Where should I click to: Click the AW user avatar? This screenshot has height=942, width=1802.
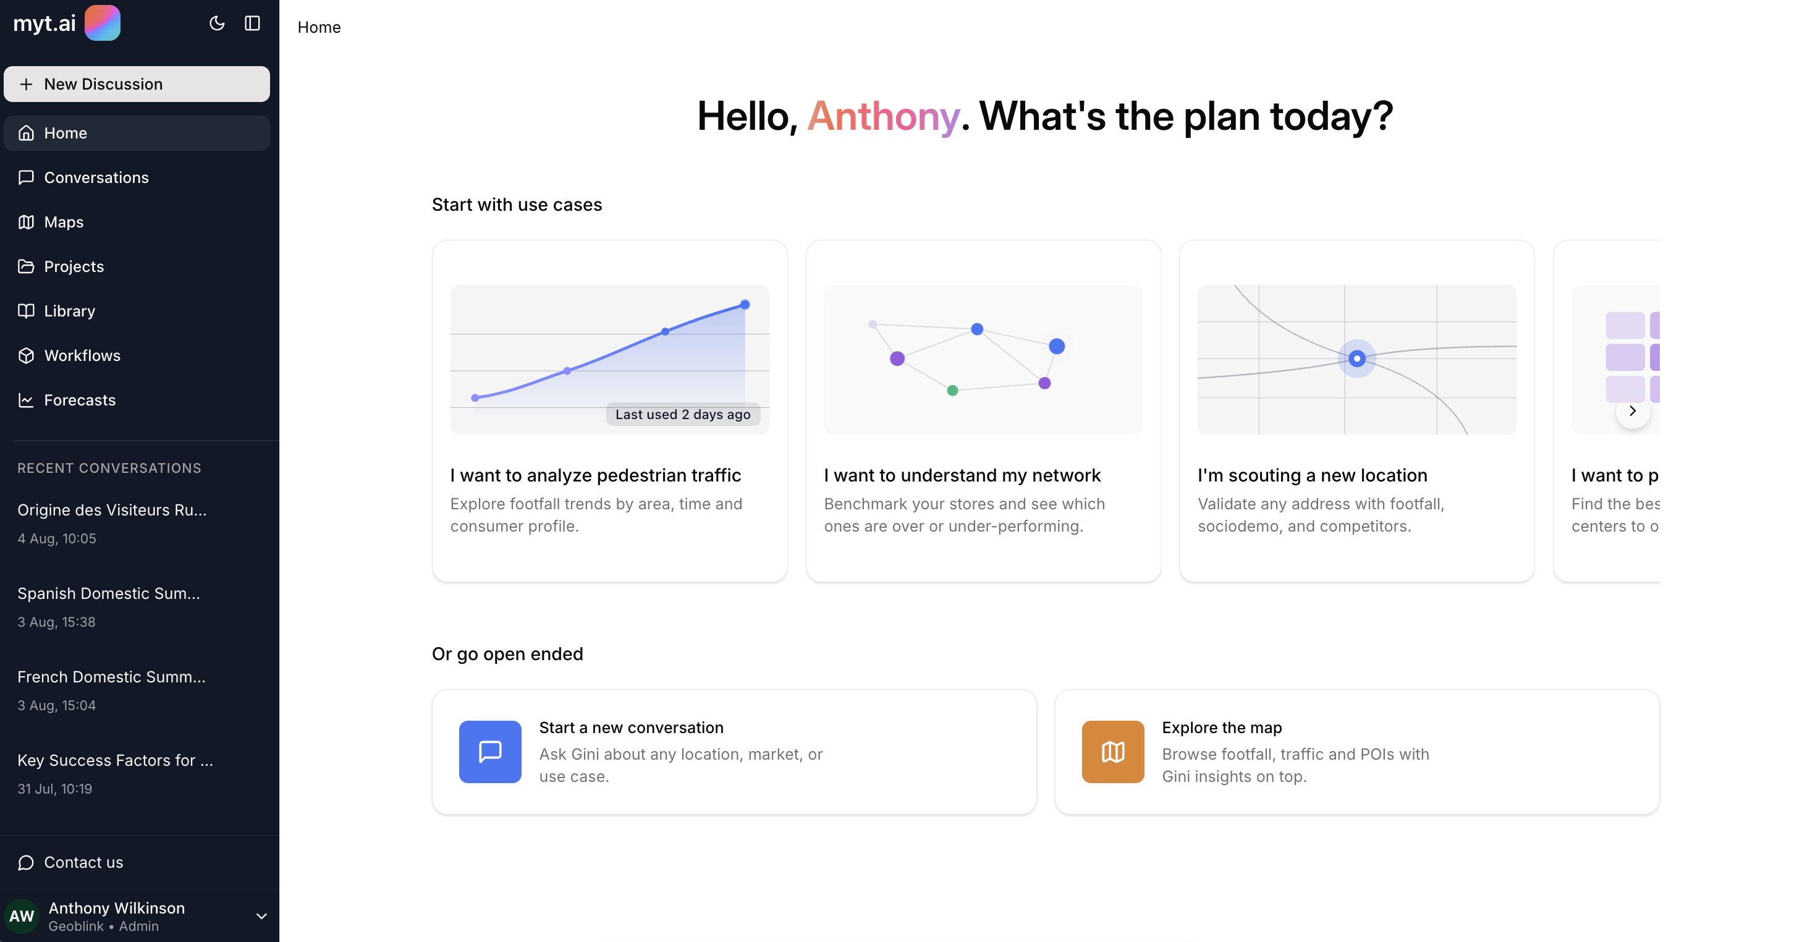(22, 916)
